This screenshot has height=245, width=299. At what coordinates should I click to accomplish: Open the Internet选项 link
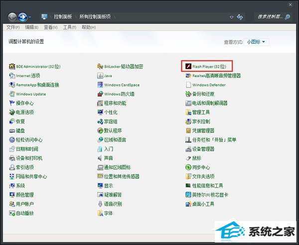click(x=28, y=76)
